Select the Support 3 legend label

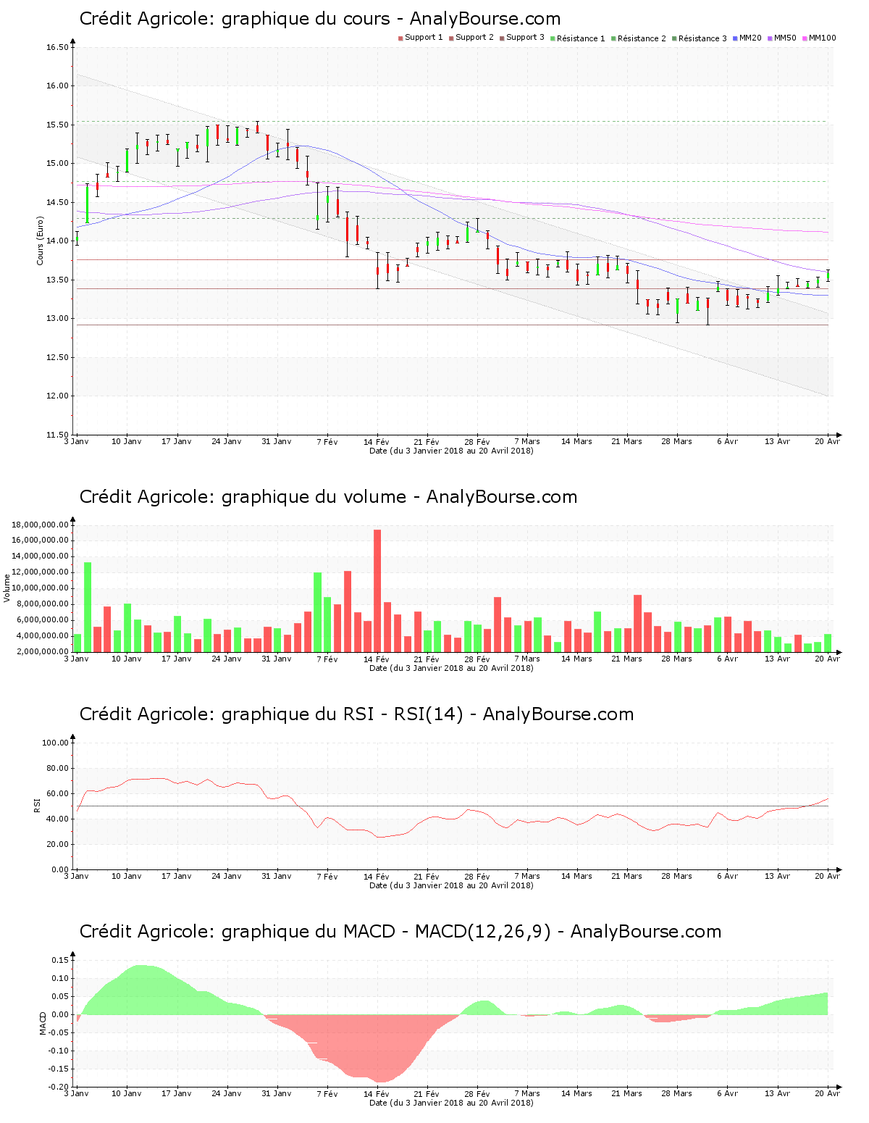[525, 38]
